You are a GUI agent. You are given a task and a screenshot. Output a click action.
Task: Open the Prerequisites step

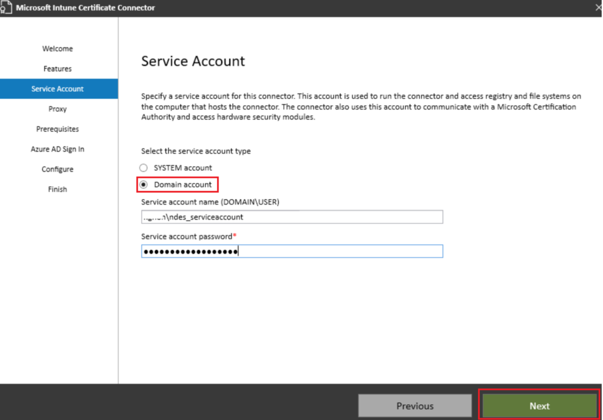click(x=58, y=129)
